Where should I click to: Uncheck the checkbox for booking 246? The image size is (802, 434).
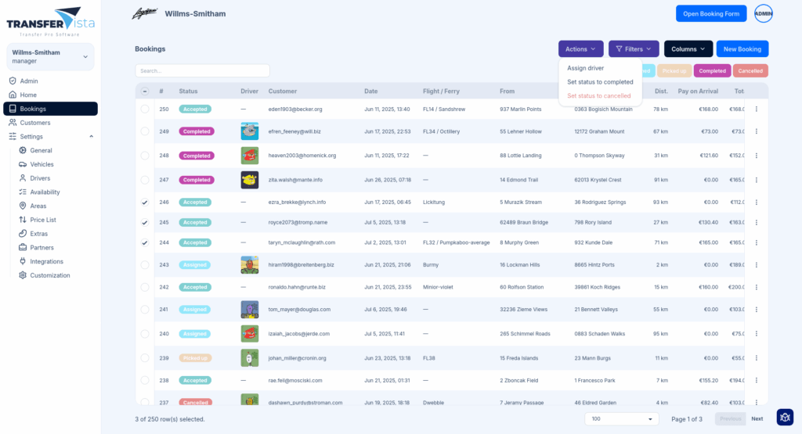pos(145,203)
